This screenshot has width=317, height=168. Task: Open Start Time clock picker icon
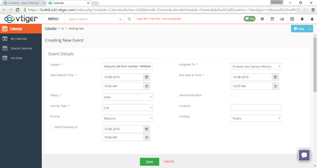click(147, 86)
